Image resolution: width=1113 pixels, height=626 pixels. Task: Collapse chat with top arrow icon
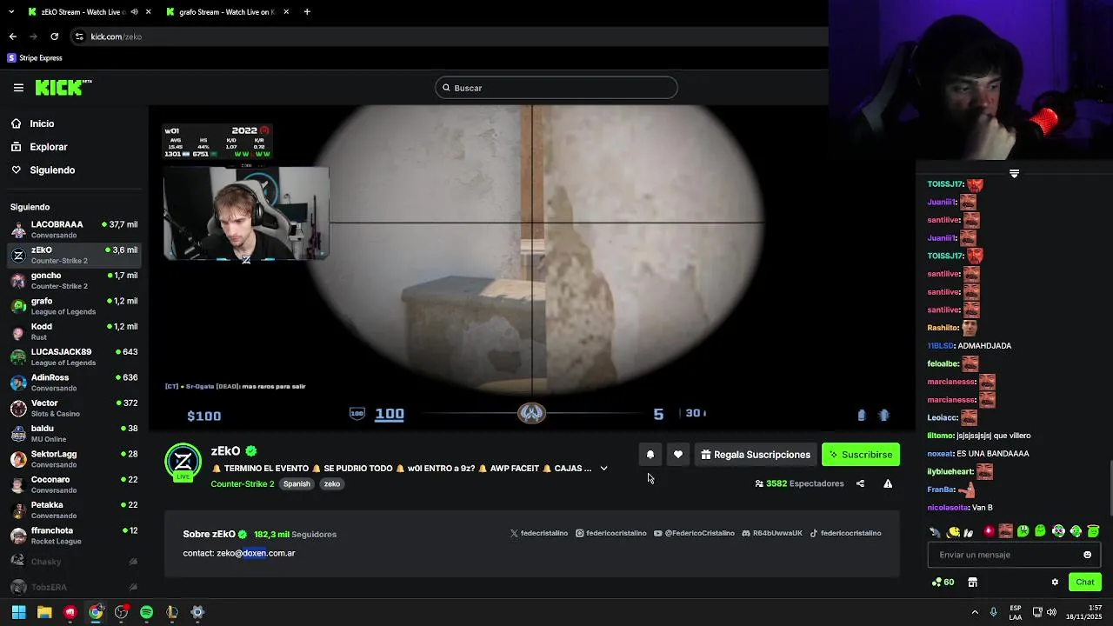(1014, 174)
